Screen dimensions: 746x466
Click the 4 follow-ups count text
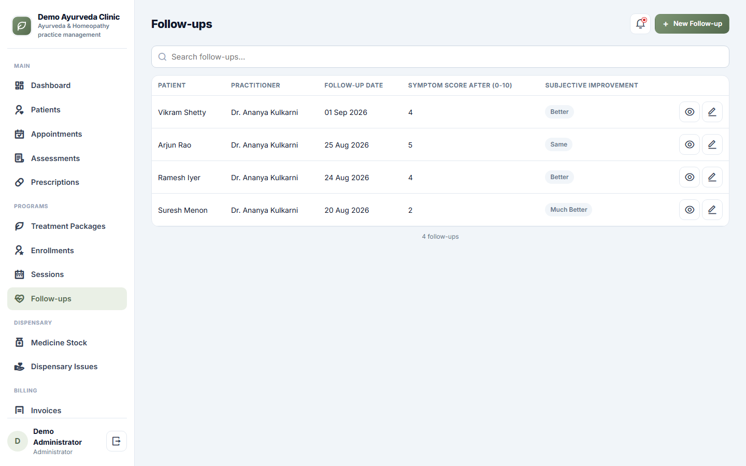tap(440, 237)
